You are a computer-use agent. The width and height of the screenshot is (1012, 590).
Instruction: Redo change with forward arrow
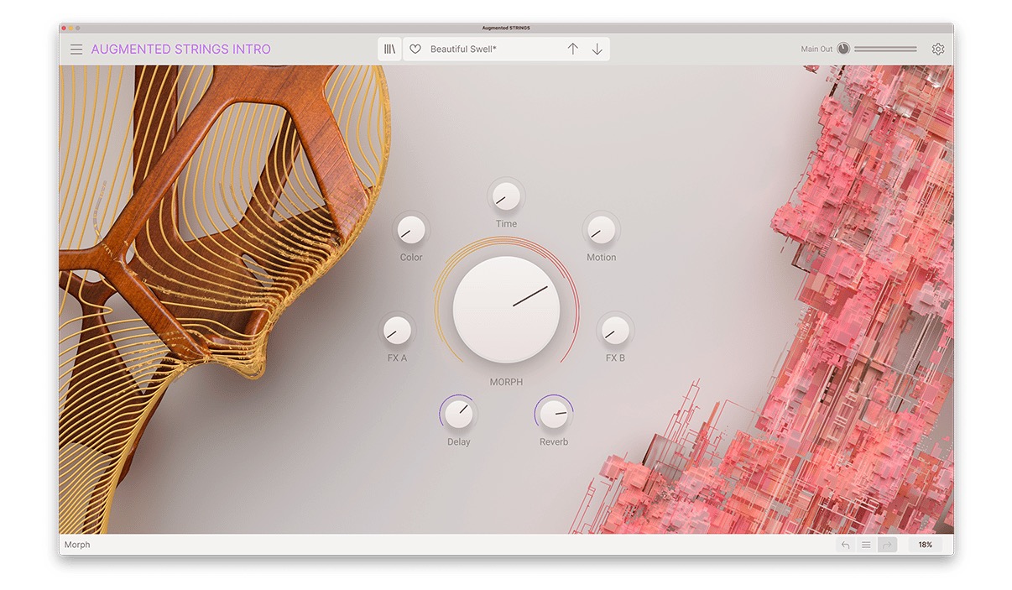tap(887, 545)
